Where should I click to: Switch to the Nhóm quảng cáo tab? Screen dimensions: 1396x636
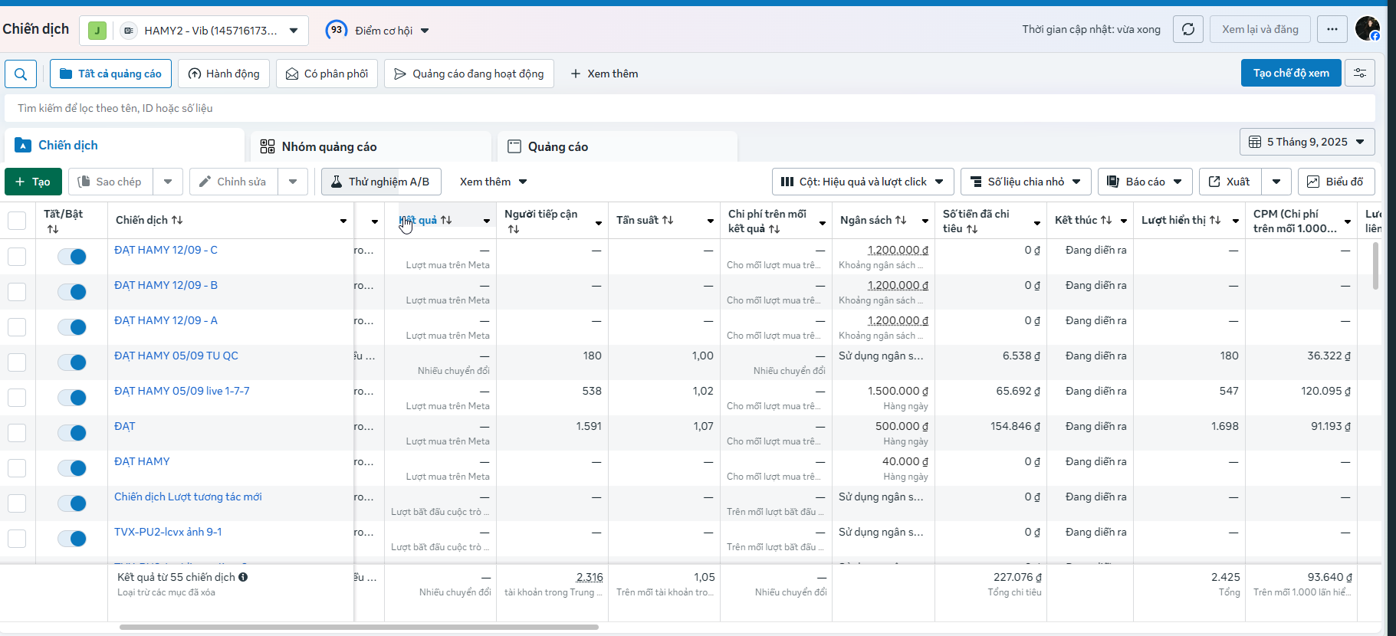(x=371, y=146)
